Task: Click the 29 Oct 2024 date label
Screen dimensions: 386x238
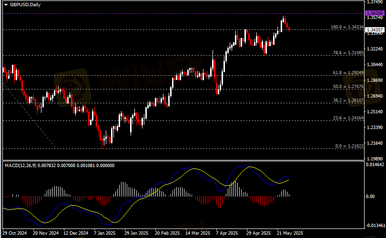Action: 14,233
